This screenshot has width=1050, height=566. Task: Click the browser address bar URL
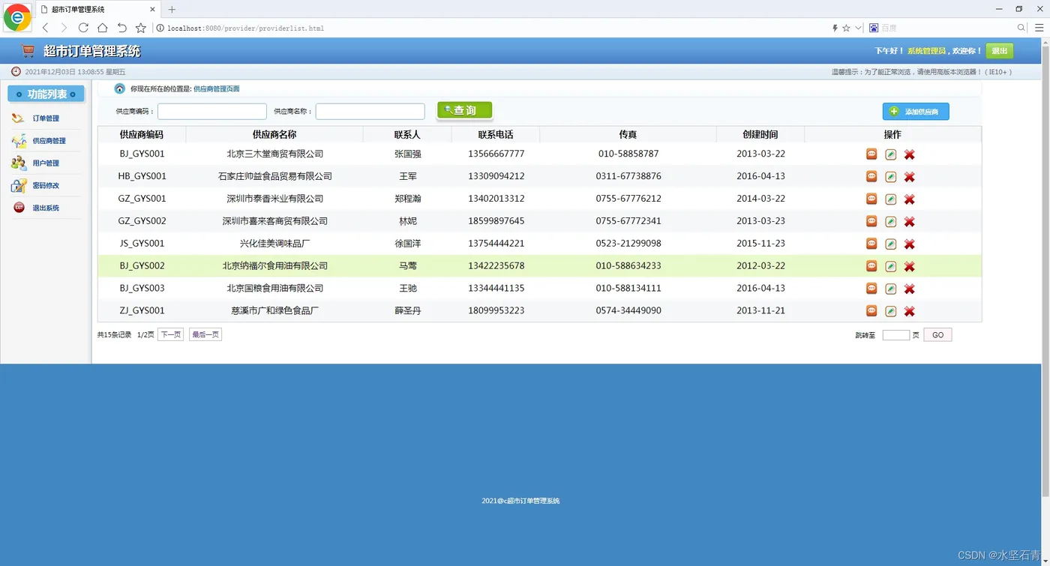(246, 28)
